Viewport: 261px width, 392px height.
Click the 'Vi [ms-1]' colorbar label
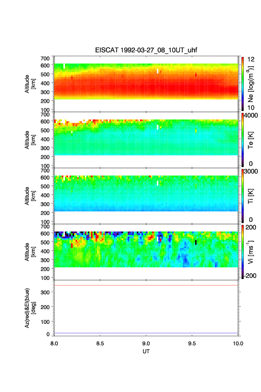pyautogui.click(x=251, y=252)
